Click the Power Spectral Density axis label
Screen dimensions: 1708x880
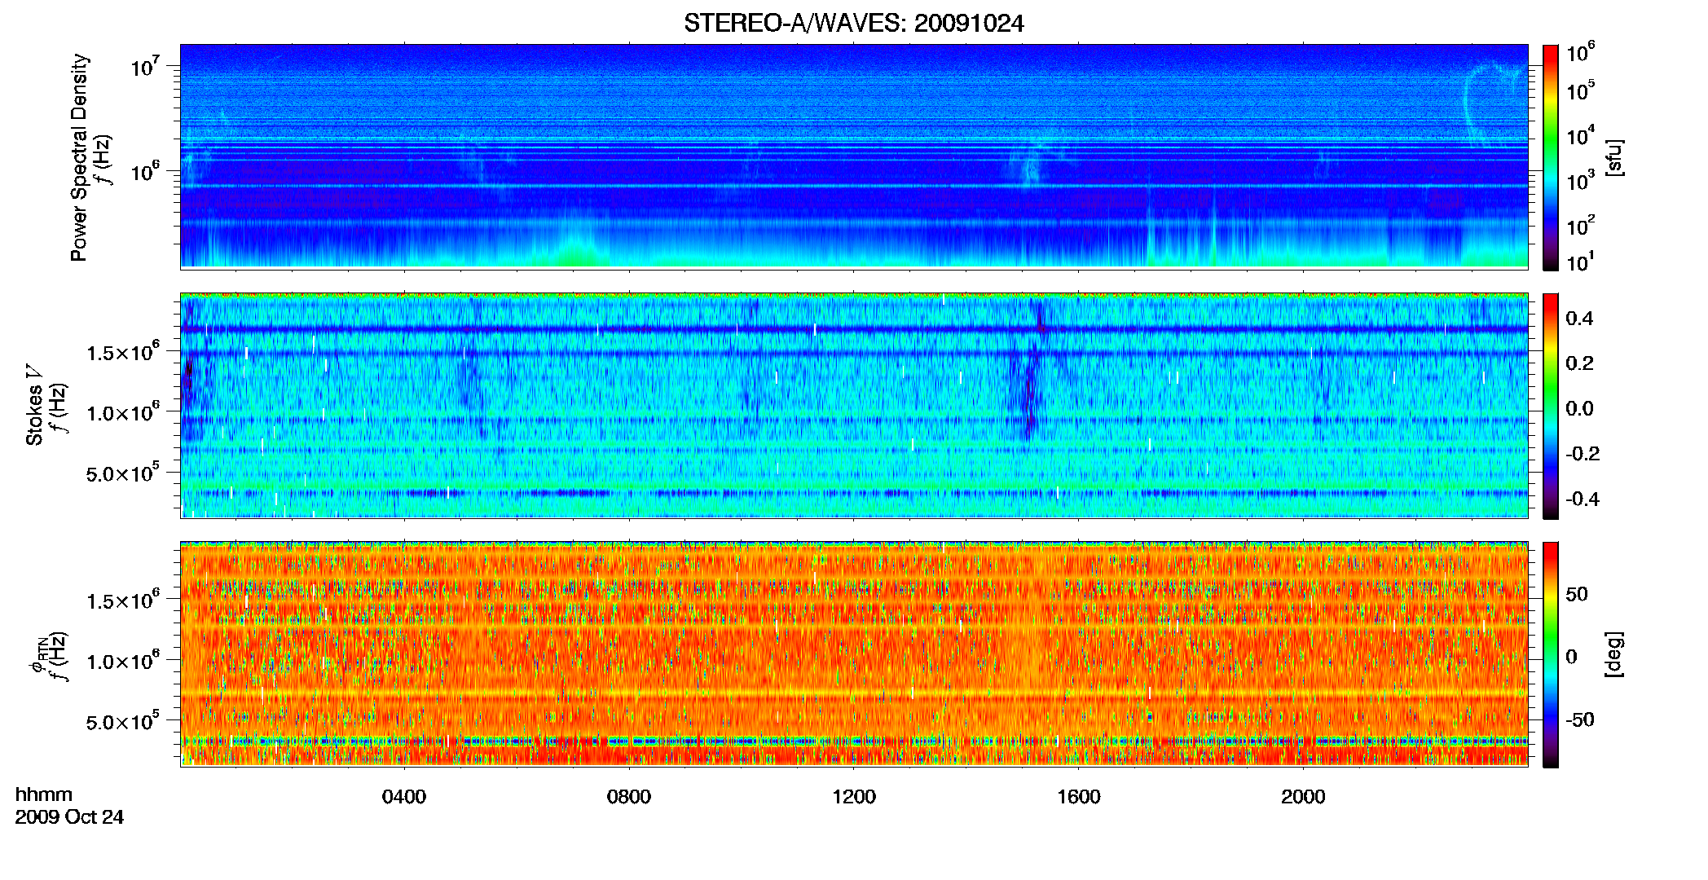(x=79, y=157)
